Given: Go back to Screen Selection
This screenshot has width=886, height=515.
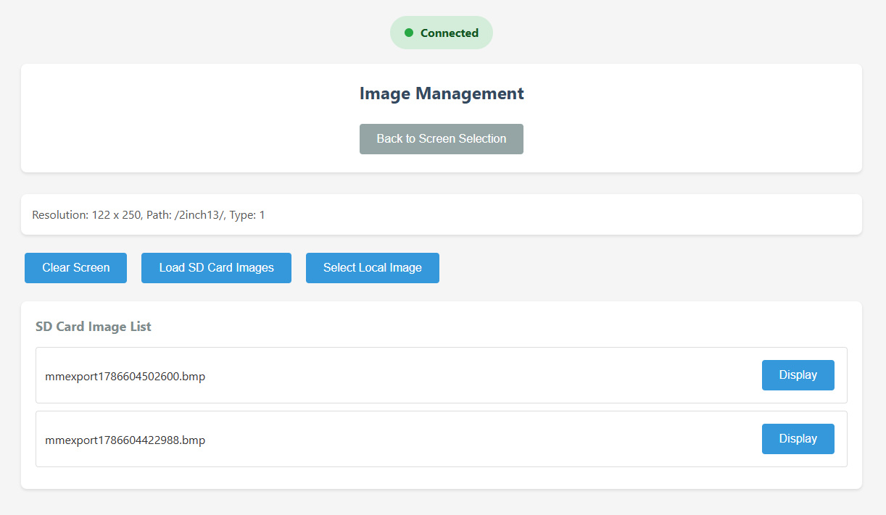Looking at the screenshot, I should pyautogui.click(x=442, y=139).
